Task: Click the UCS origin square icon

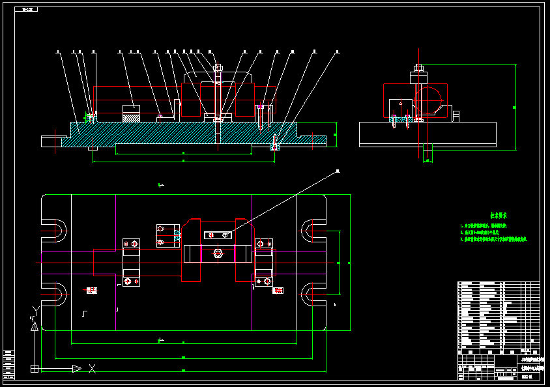Action: [x=35, y=368]
